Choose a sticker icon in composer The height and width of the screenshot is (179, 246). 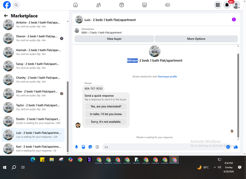point(90,147)
